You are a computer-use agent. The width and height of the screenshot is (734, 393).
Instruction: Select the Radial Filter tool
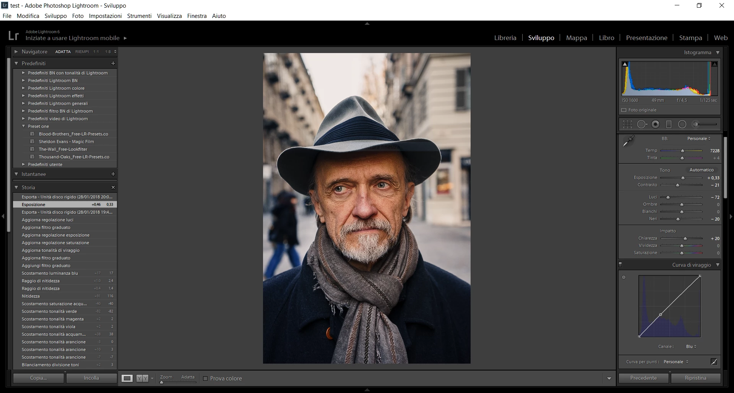click(x=682, y=124)
